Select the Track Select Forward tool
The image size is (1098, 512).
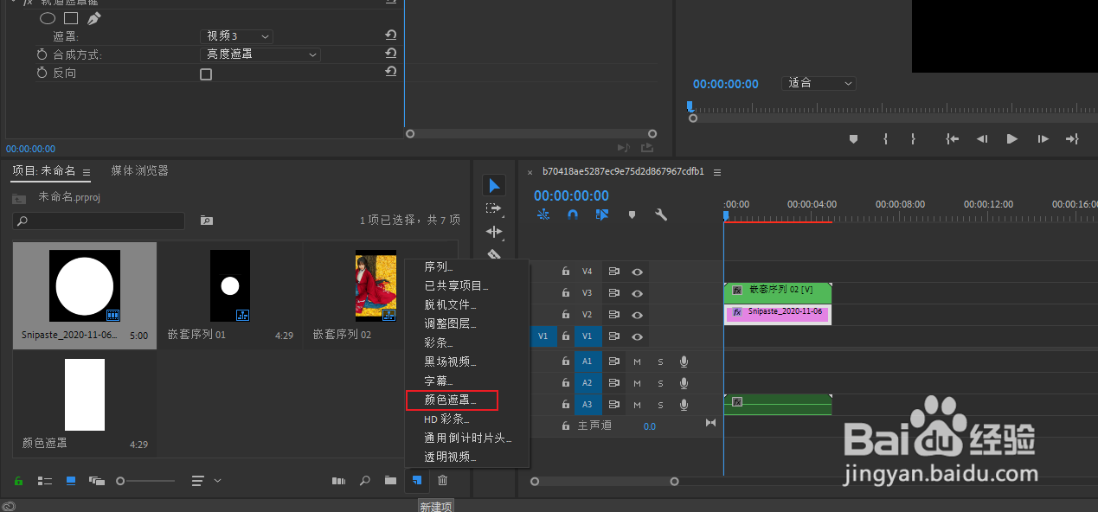(x=494, y=208)
